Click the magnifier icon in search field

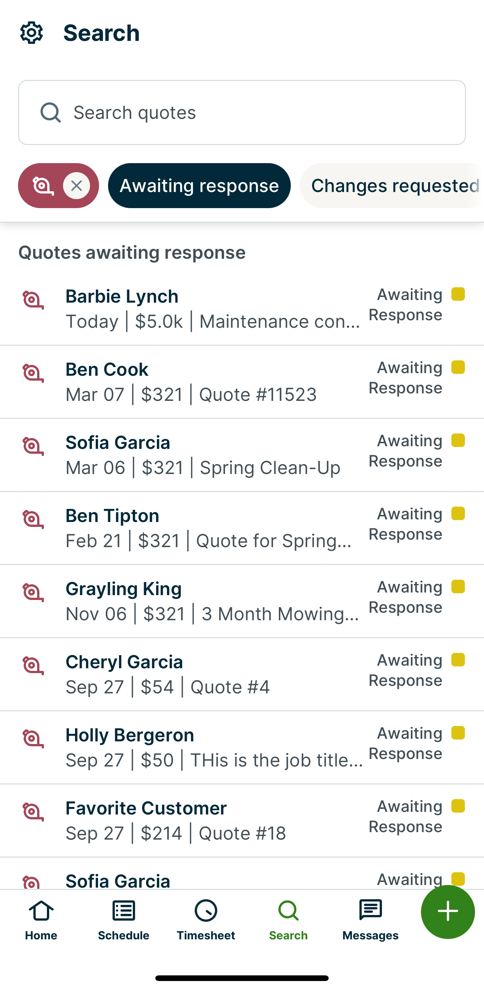click(x=51, y=112)
